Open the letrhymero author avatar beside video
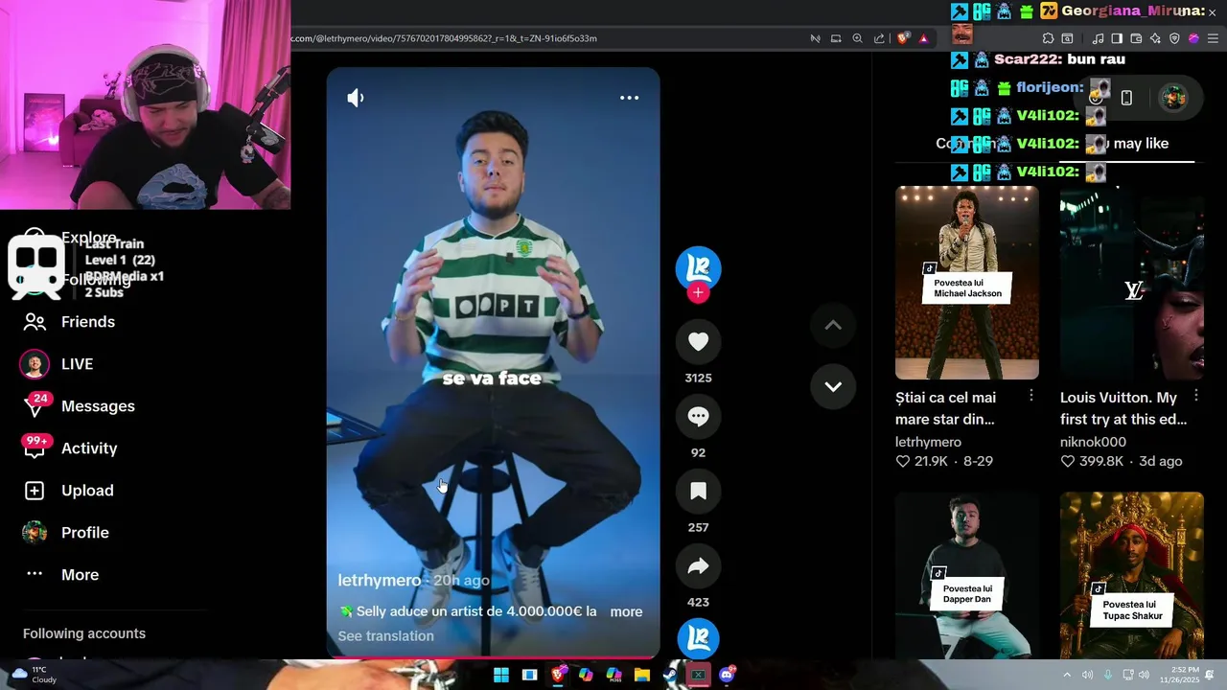 [x=698, y=268]
